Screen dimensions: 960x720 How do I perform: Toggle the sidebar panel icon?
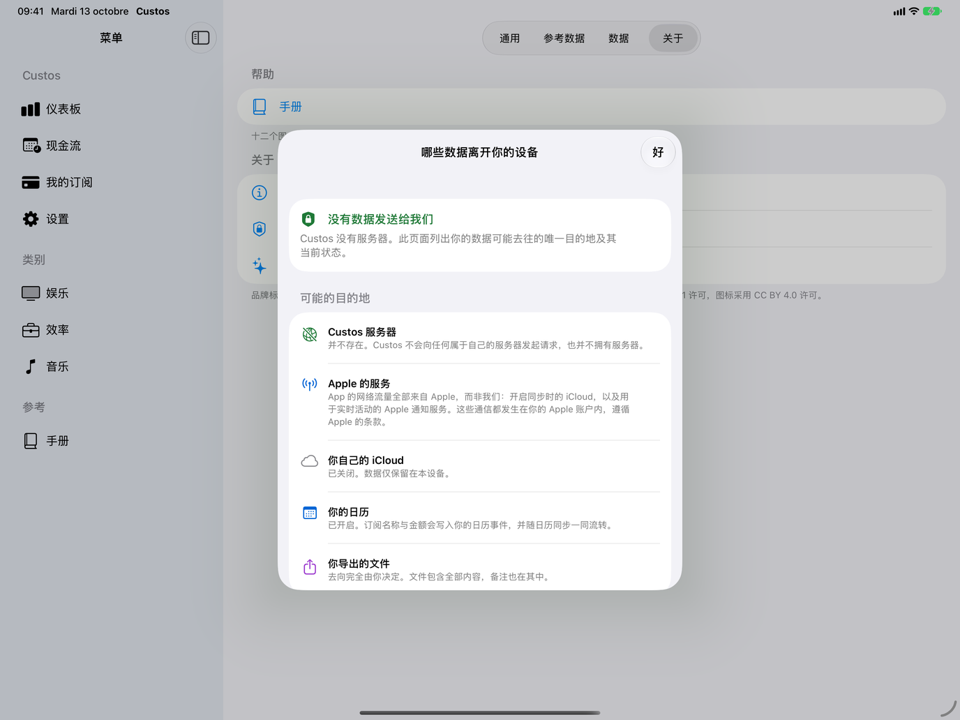tap(201, 38)
